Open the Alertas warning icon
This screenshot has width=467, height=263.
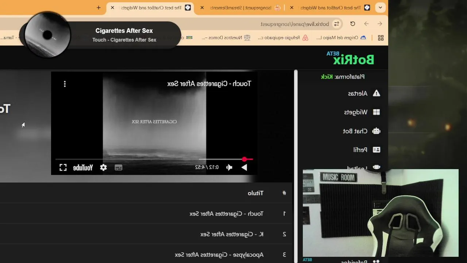point(376,94)
